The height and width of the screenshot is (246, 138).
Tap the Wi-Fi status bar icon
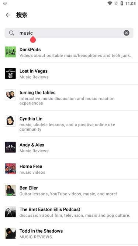coord(110,3)
